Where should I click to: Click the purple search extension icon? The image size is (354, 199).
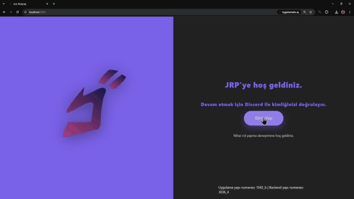click(320, 12)
